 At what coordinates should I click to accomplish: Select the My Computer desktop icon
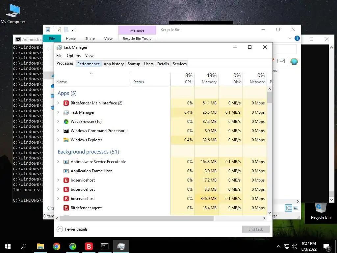pyautogui.click(x=13, y=13)
